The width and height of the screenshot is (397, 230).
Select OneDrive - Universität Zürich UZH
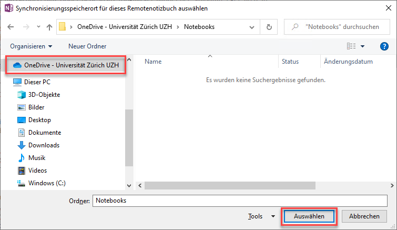coord(71,65)
